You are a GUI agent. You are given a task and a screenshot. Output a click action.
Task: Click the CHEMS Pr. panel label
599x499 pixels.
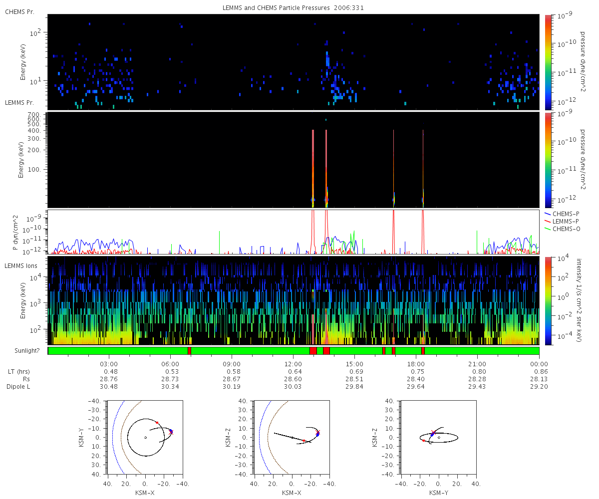point(20,11)
